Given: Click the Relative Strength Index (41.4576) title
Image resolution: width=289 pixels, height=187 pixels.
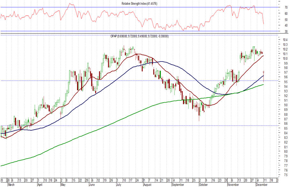Looking at the screenshot, I should 139,4.
